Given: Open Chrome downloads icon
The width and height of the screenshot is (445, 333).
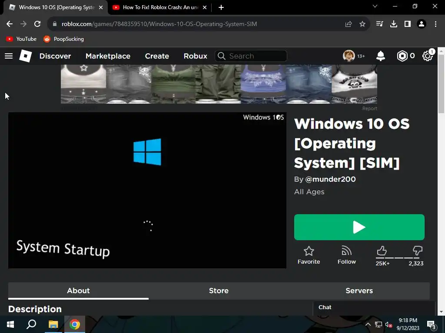Looking at the screenshot, I should (394, 24).
